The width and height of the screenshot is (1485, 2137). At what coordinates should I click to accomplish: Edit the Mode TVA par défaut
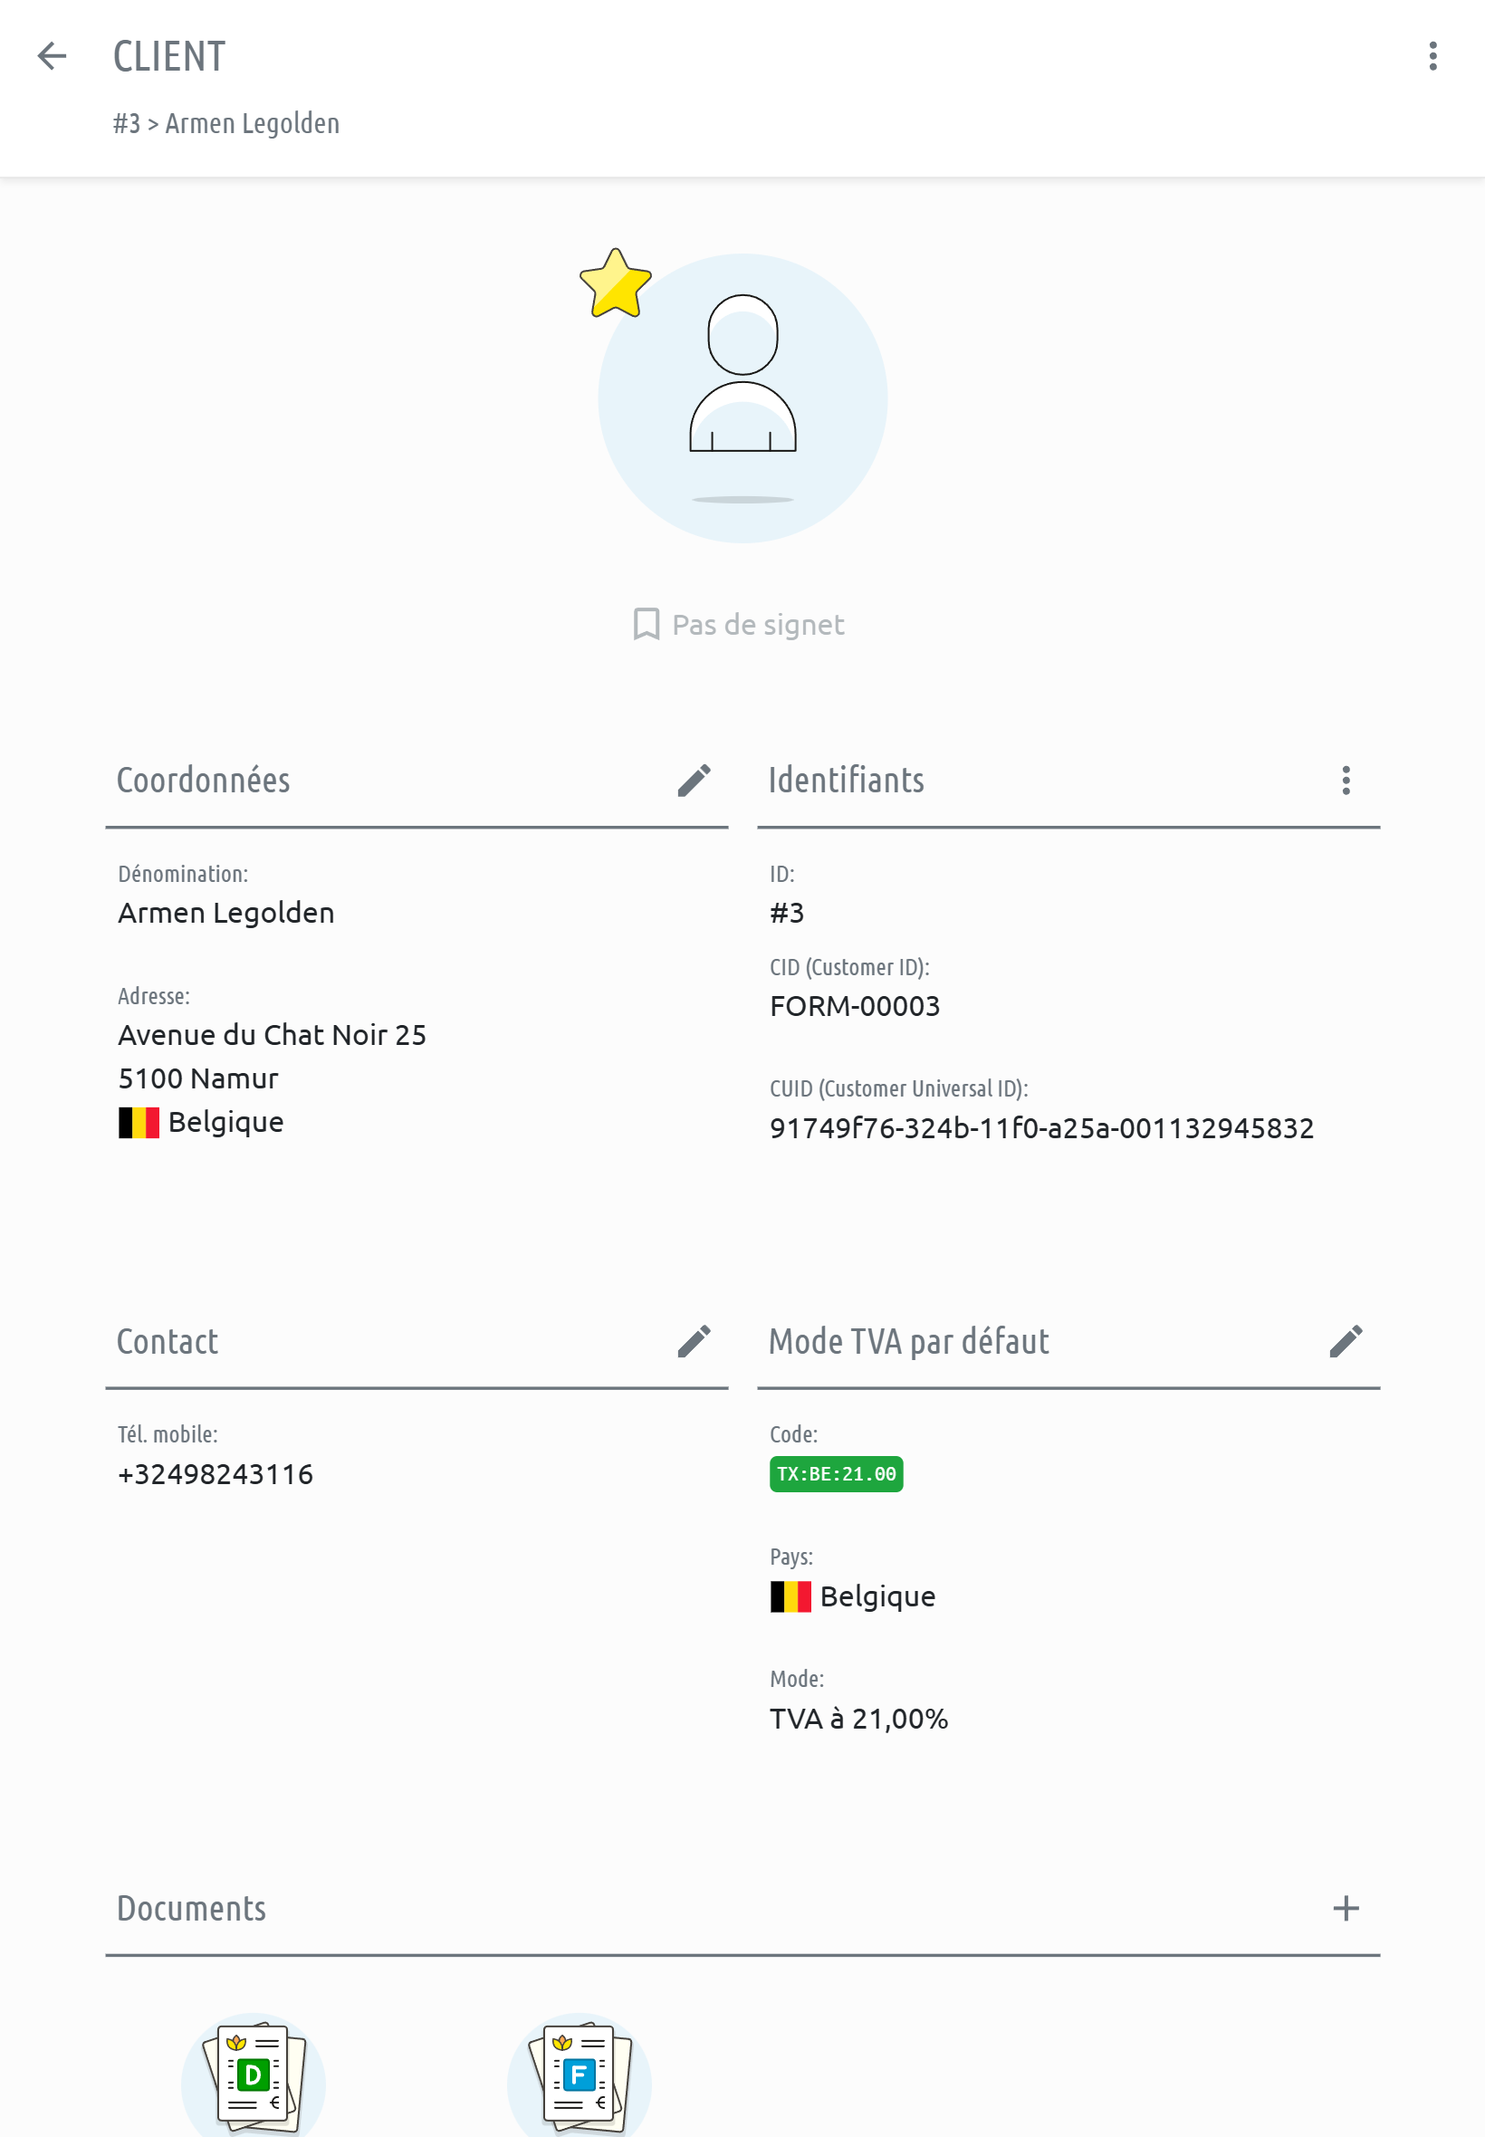1346,1342
